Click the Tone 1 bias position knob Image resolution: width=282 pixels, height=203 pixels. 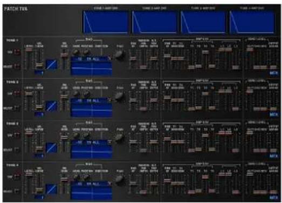87,52
